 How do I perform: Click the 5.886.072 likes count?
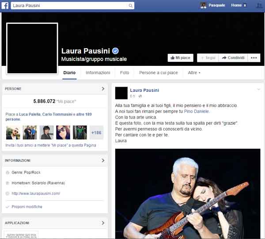coord(44,101)
